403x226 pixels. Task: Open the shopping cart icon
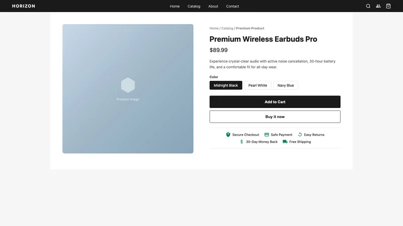pos(388,6)
